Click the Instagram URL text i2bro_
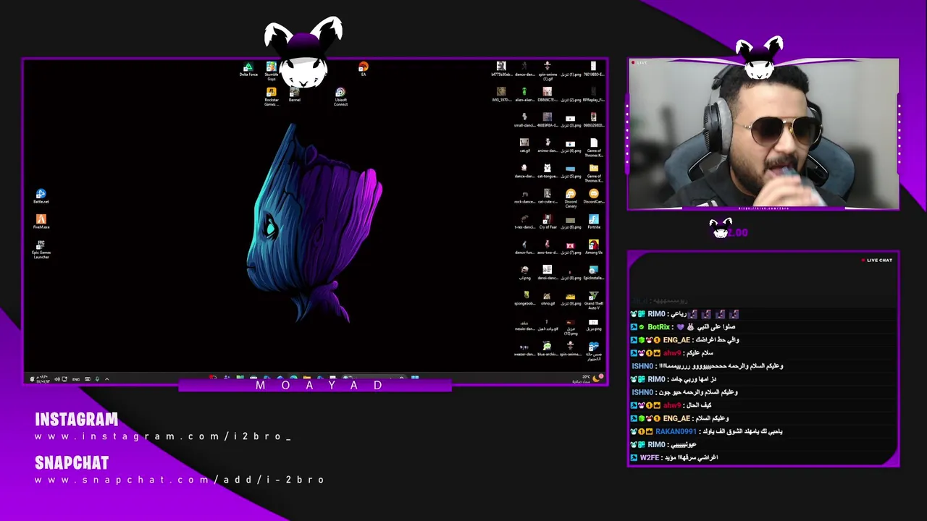This screenshot has width=927, height=521. click(163, 436)
